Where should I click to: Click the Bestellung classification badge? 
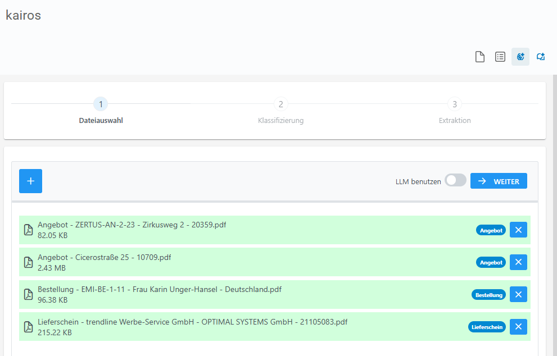pyautogui.click(x=488, y=295)
